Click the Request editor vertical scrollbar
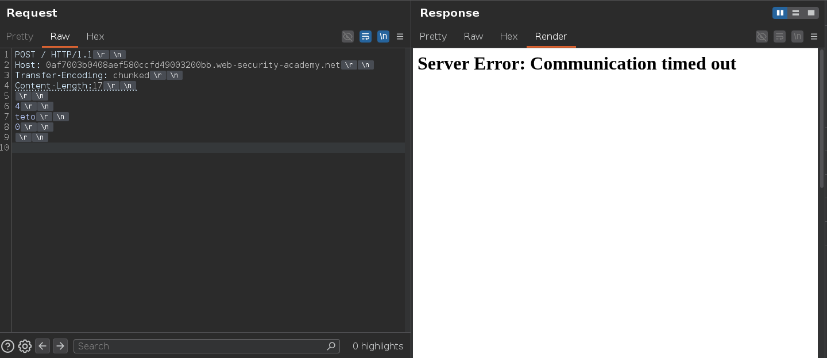Image resolution: width=827 pixels, height=358 pixels. click(x=408, y=190)
